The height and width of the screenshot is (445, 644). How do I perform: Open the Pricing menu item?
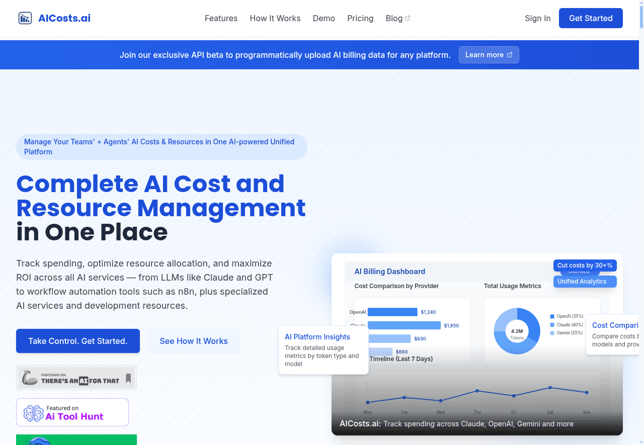click(x=360, y=18)
